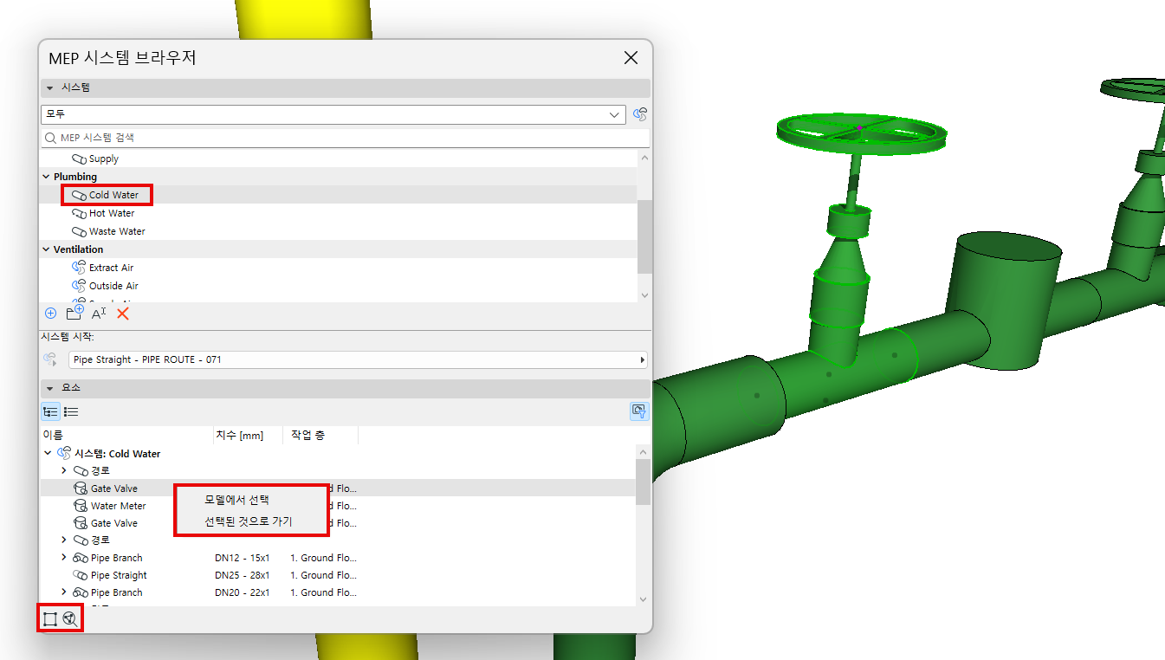Click the DN20 - 22x1 dimension cell
Viewport: 1165px width, 660px height.
(x=243, y=592)
